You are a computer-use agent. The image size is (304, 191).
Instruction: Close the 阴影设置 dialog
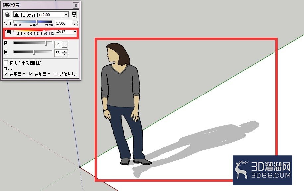pos(76,5)
